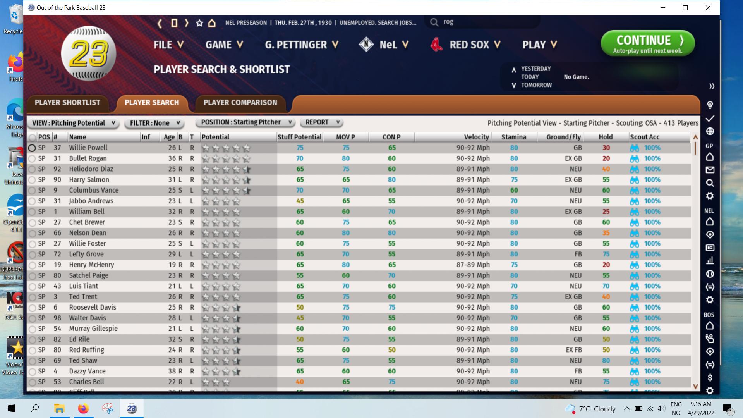Open the VIEW: Pitching Potential dropdown
The width and height of the screenshot is (743, 418).
point(74,123)
